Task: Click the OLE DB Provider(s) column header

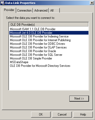Action: click(x=49, y=24)
